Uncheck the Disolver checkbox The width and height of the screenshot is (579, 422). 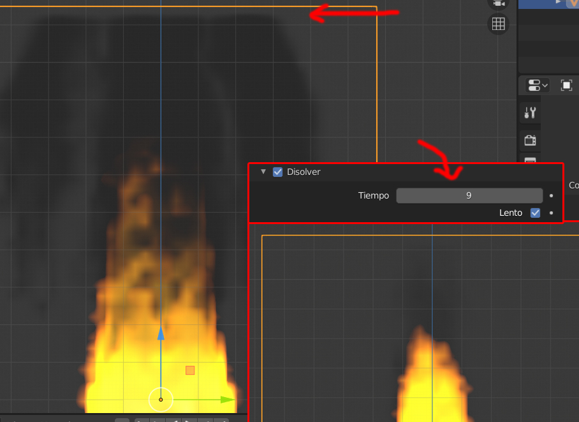pyautogui.click(x=277, y=172)
